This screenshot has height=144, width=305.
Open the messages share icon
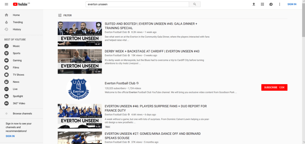pos(271,4)
